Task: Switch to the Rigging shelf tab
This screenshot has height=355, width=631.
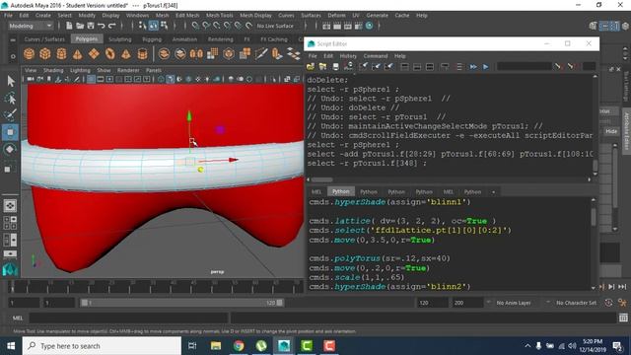Action: (x=152, y=39)
